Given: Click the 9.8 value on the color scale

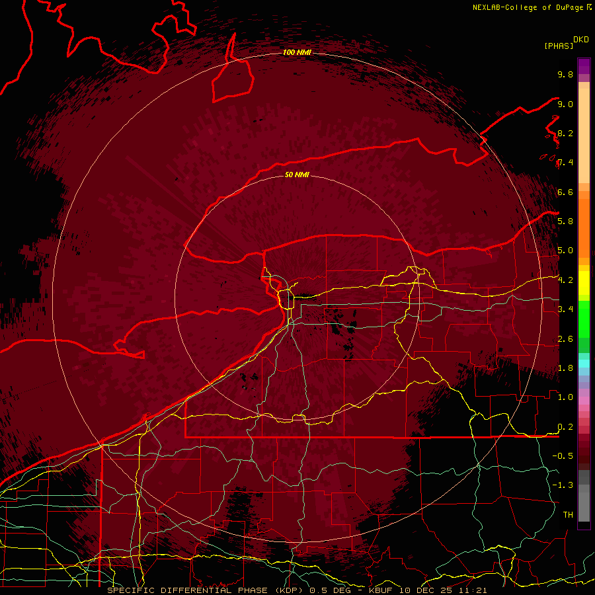Looking at the screenshot, I should pyautogui.click(x=565, y=74).
